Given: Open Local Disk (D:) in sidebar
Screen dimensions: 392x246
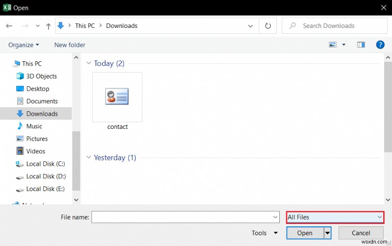Looking at the screenshot, I should [46, 176].
